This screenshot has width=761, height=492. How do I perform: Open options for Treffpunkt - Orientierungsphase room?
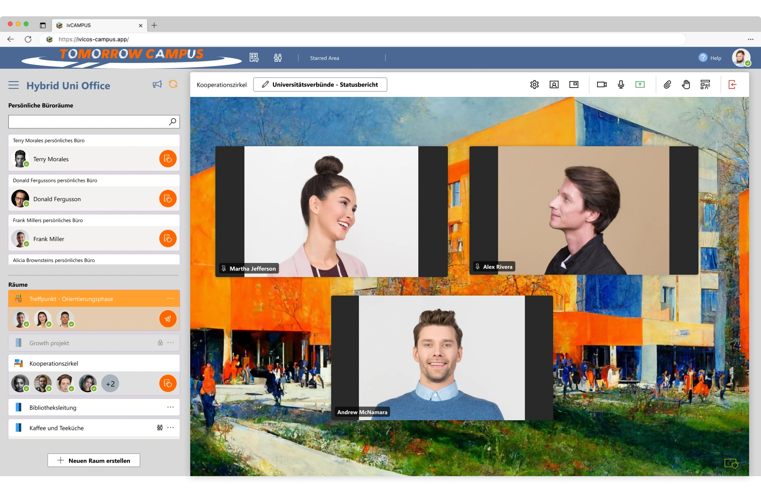point(170,299)
